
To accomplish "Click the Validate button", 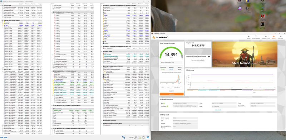I will [172, 91].
